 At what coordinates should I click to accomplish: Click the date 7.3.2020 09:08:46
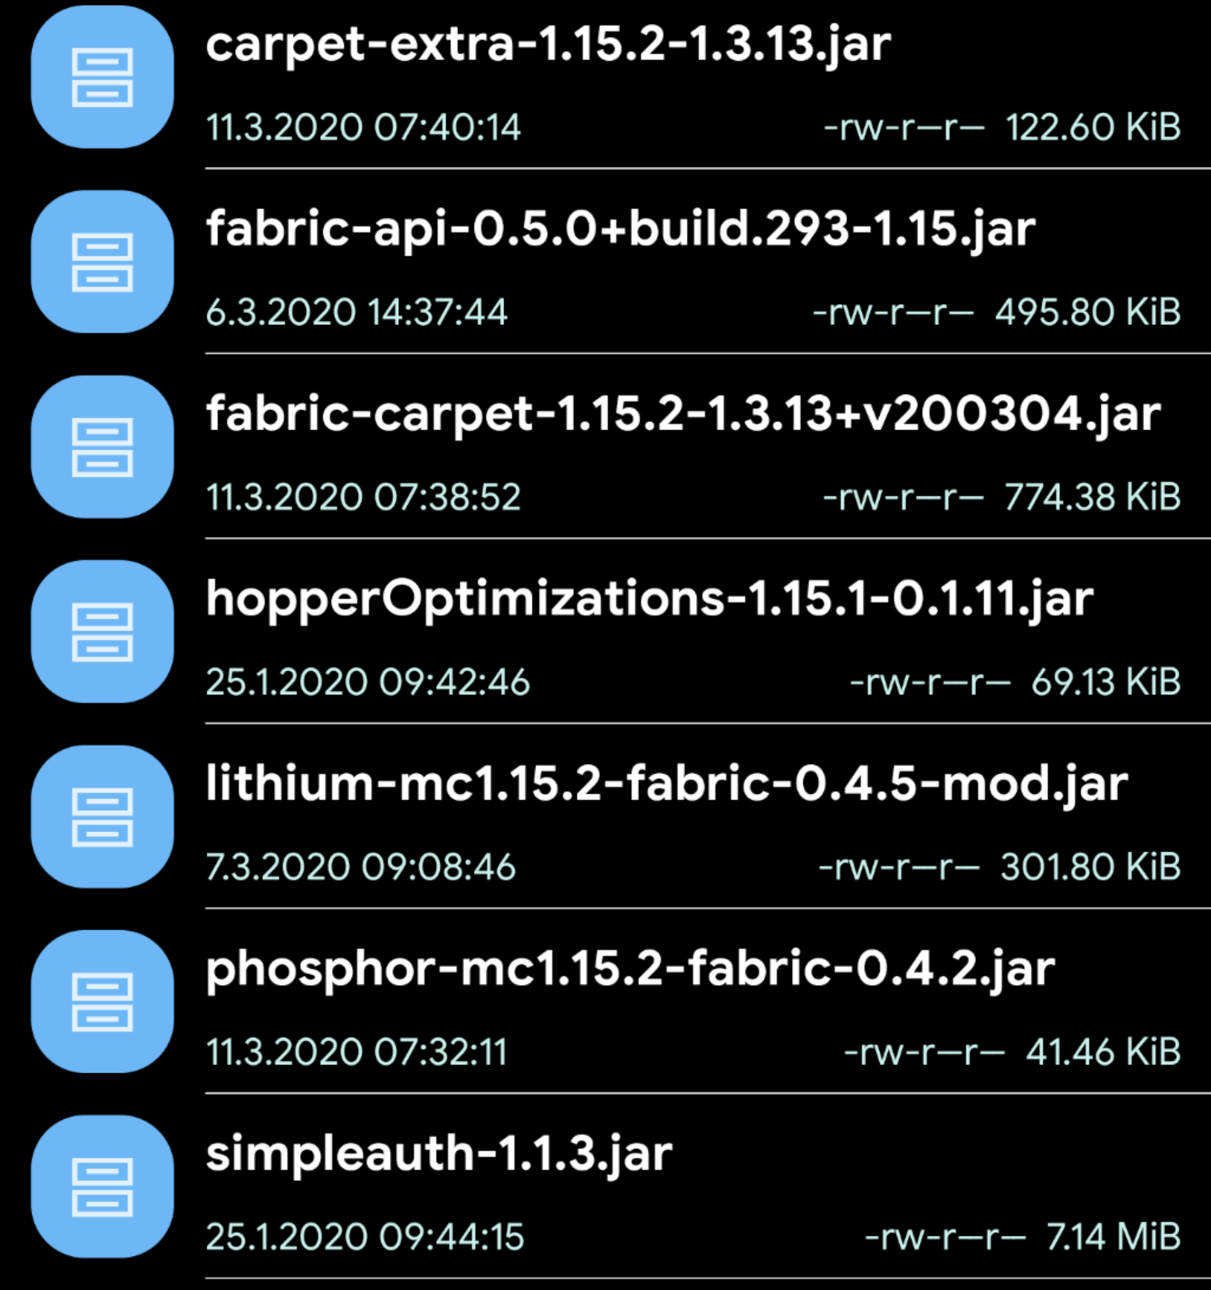coord(361,867)
